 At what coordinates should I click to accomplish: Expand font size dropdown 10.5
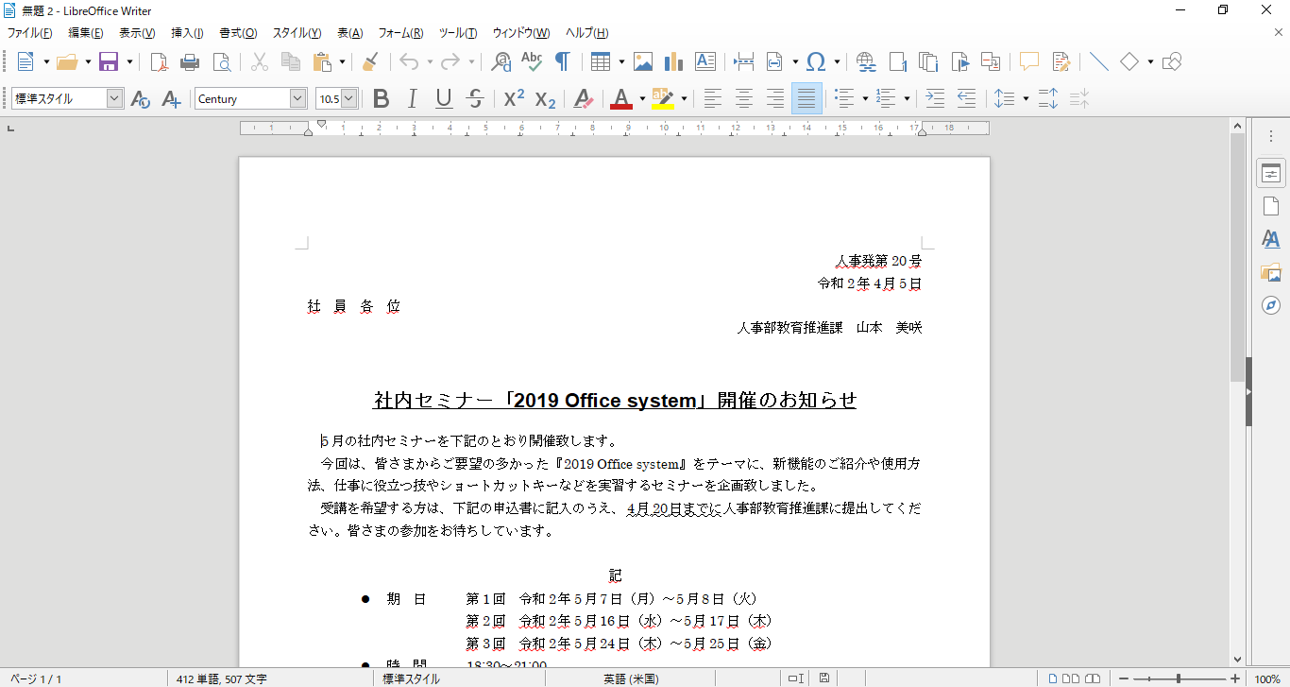pyautogui.click(x=349, y=98)
